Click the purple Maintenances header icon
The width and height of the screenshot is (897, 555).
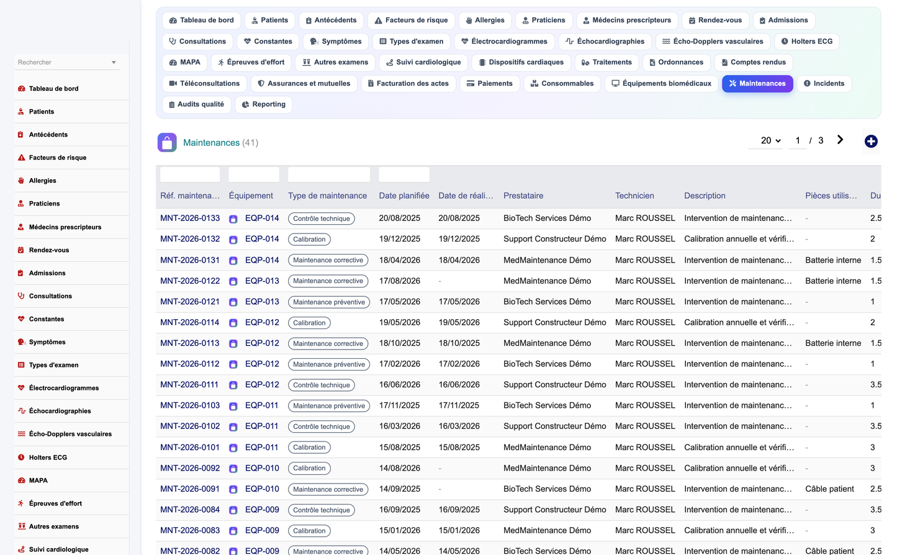[167, 143]
